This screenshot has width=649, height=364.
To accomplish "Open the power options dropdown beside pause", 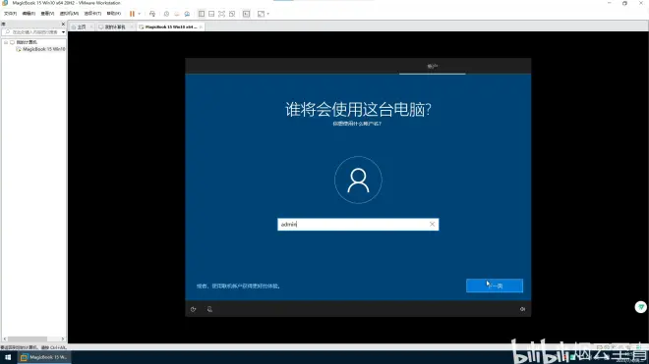I will tap(139, 14).
